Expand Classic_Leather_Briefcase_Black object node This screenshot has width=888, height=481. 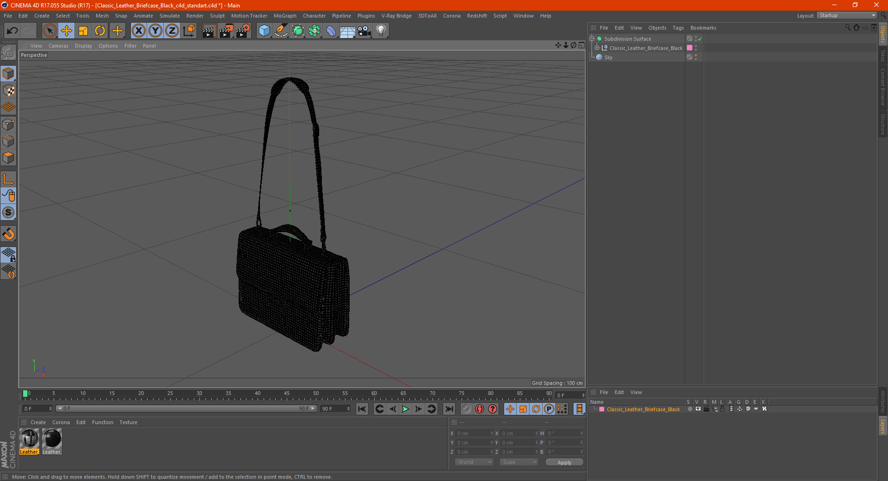pyautogui.click(x=597, y=48)
